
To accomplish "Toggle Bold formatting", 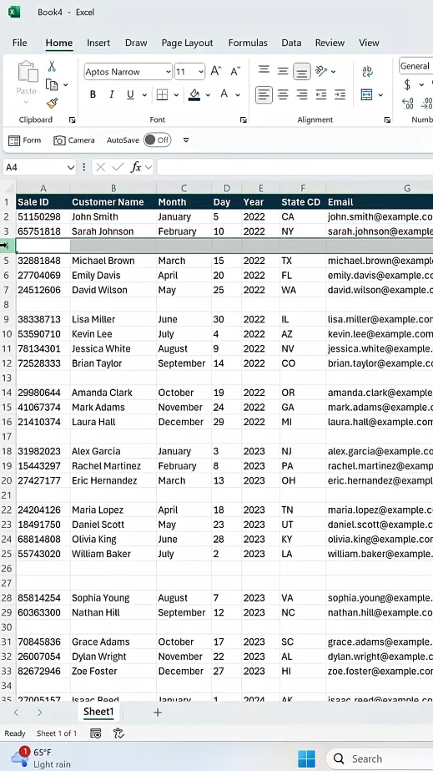I will tap(93, 94).
